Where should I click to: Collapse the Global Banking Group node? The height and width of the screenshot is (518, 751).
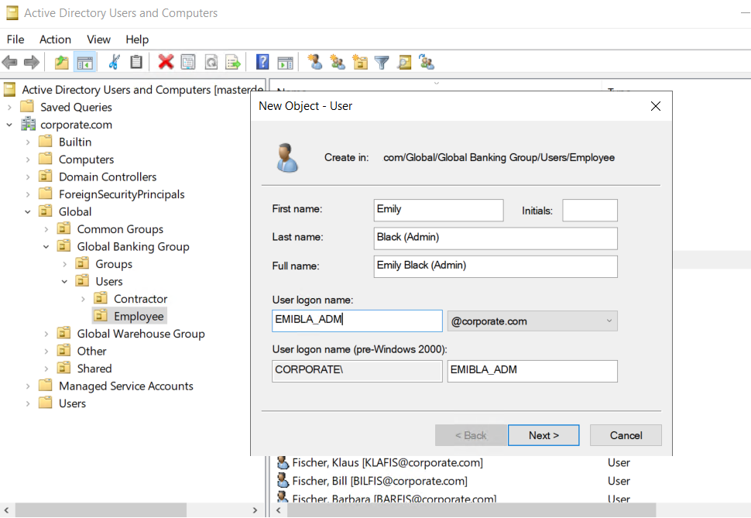point(46,247)
